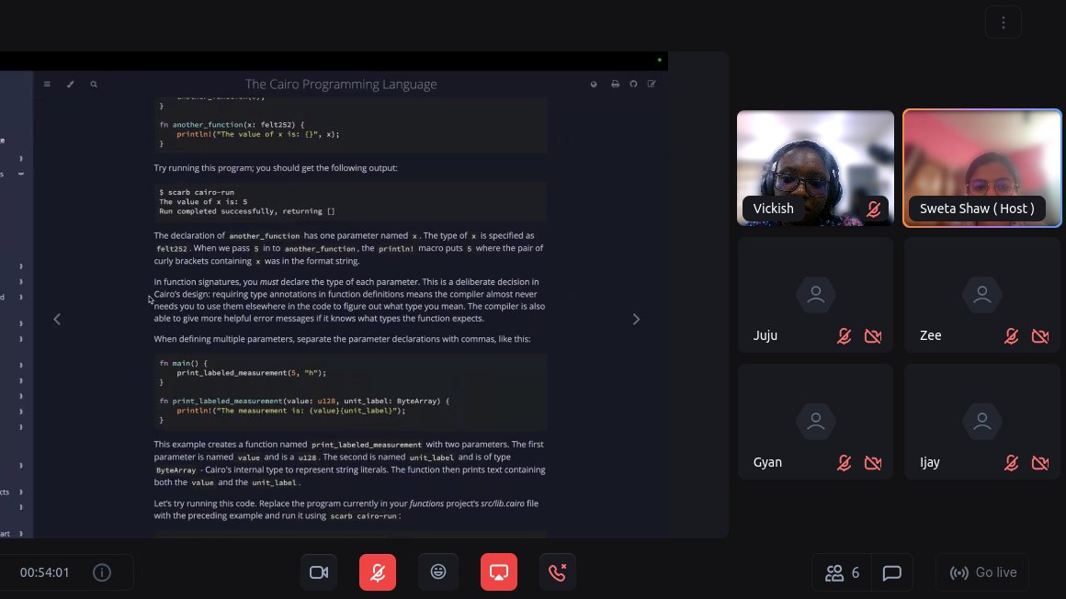
Task: Click the globe language icon in book toolbar
Action: pos(594,84)
